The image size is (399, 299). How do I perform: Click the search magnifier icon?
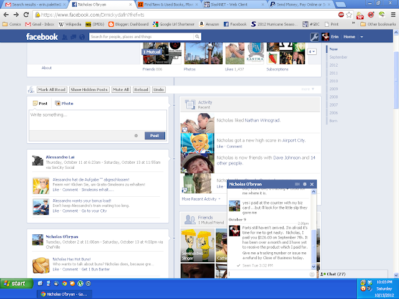point(197,37)
